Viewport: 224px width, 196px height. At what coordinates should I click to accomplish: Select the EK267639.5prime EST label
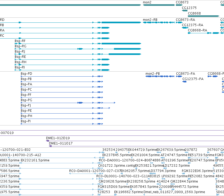point(171,150)
